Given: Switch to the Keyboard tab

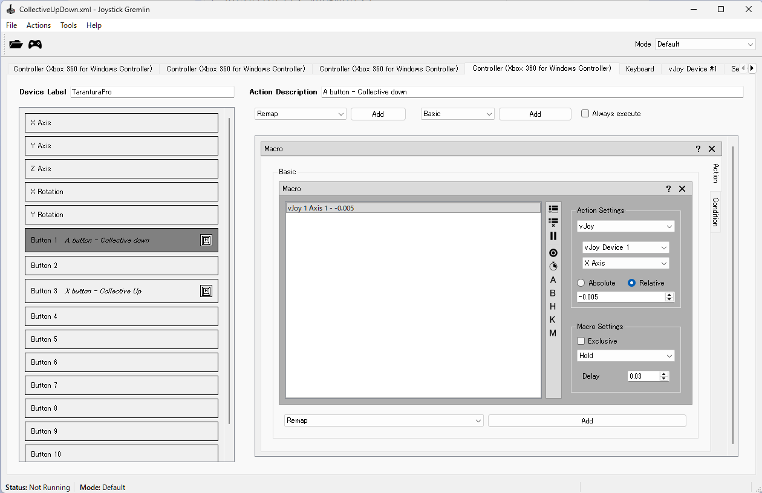Looking at the screenshot, I should (640, 69).
